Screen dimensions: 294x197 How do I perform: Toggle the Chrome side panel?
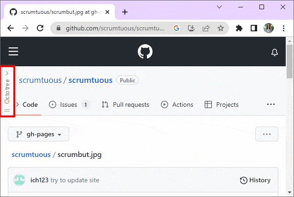point(253,28)
